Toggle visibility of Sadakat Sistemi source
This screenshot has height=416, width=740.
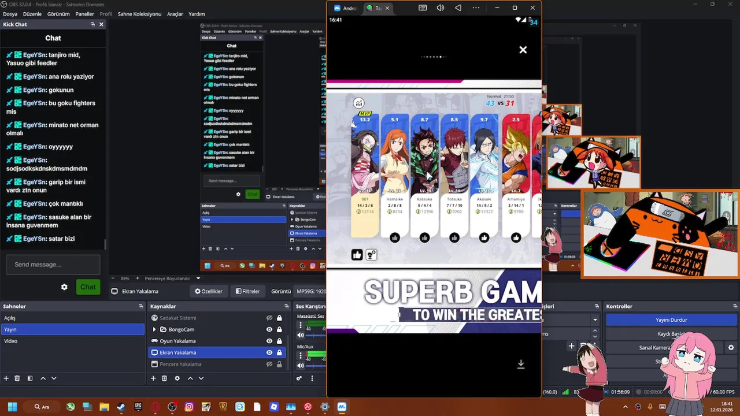tap(269, 318)
